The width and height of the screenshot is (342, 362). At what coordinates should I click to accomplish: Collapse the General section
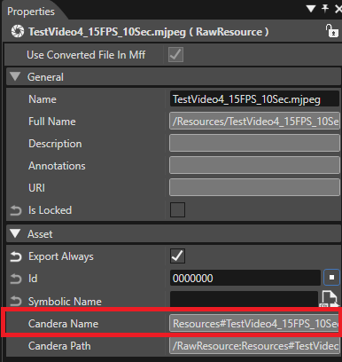click(x=15, y=76)
